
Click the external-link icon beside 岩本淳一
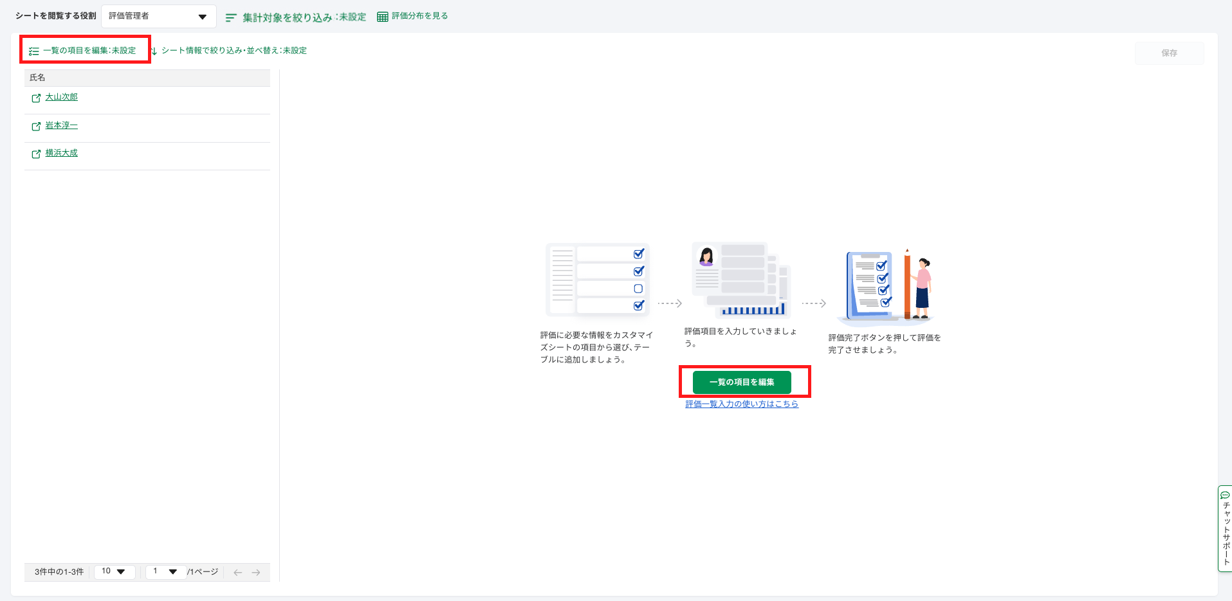coord(37,126)
